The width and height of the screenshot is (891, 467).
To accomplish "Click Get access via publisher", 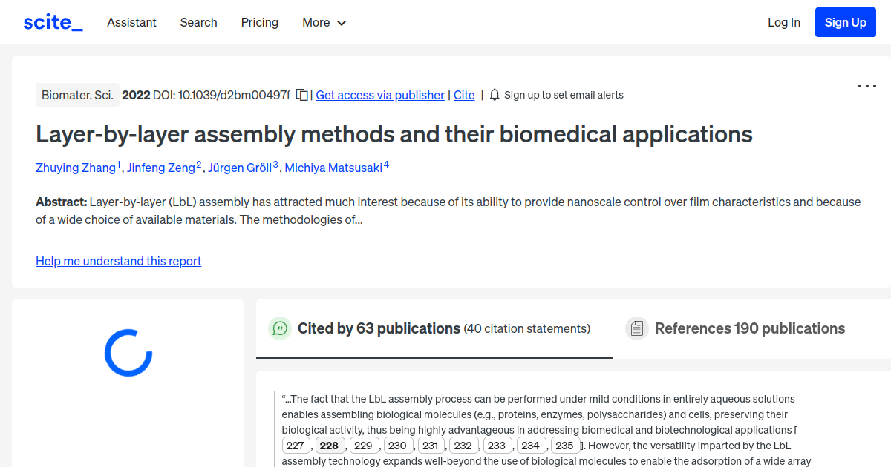I will coord(379,95).
